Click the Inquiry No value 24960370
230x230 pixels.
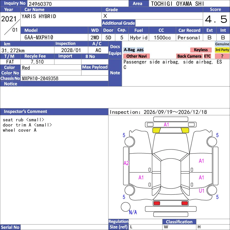40,4
